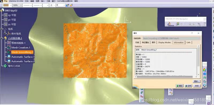The height and width of the screenshot is (105, 214).
Task: Click the Mesh Smoothing.1 feature icon
Action: (x=9, y=52)
